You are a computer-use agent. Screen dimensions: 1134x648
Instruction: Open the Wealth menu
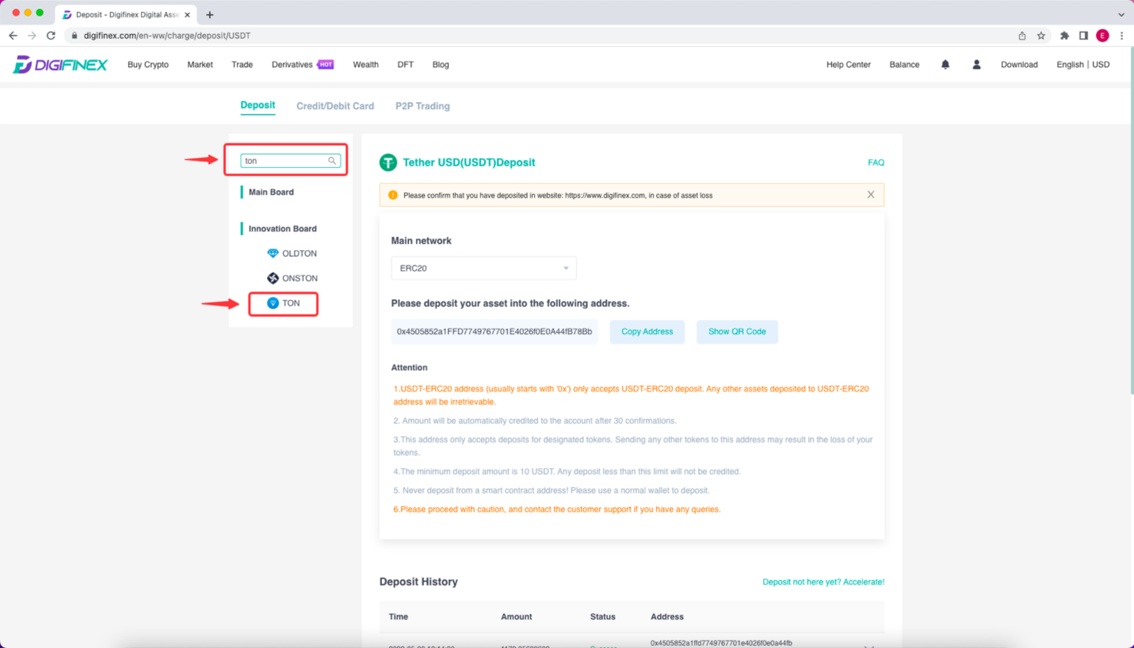tap(366, 65)
